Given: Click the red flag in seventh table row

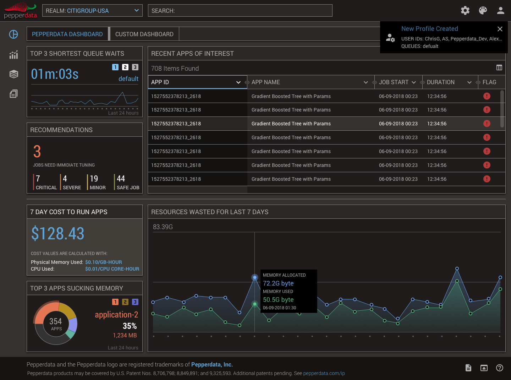Looking at the screenshot, I should (487, 179).
